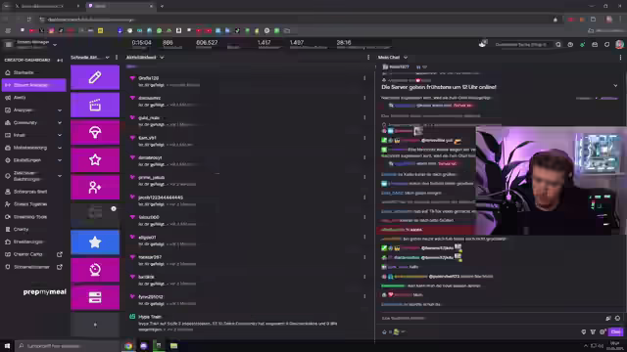Open the Aktivitätsfeed panel dropdown

(x=162, y=58)
